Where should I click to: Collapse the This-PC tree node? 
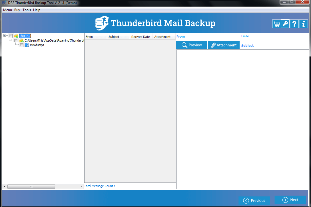click(5, 36)
